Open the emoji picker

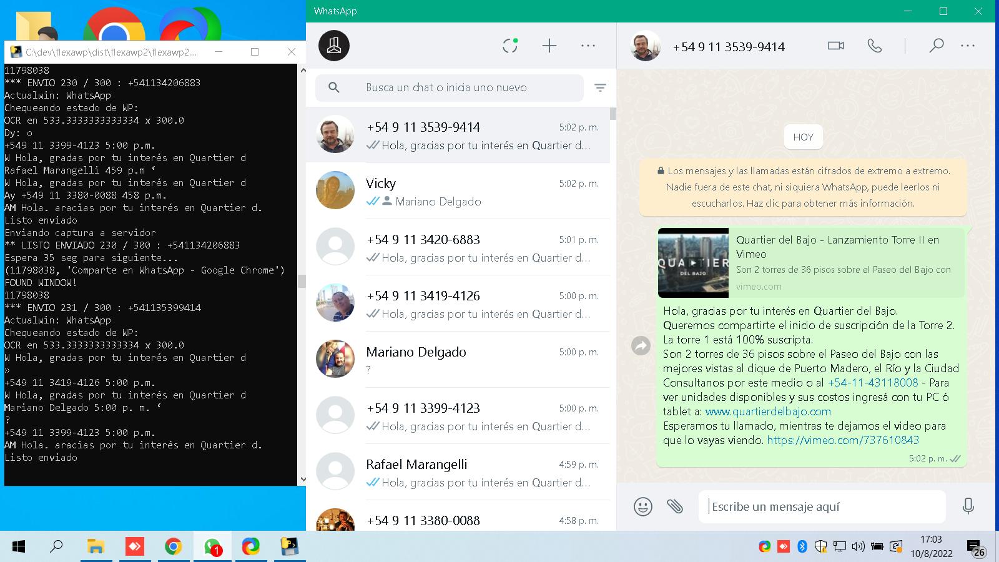tap(642, 506)
